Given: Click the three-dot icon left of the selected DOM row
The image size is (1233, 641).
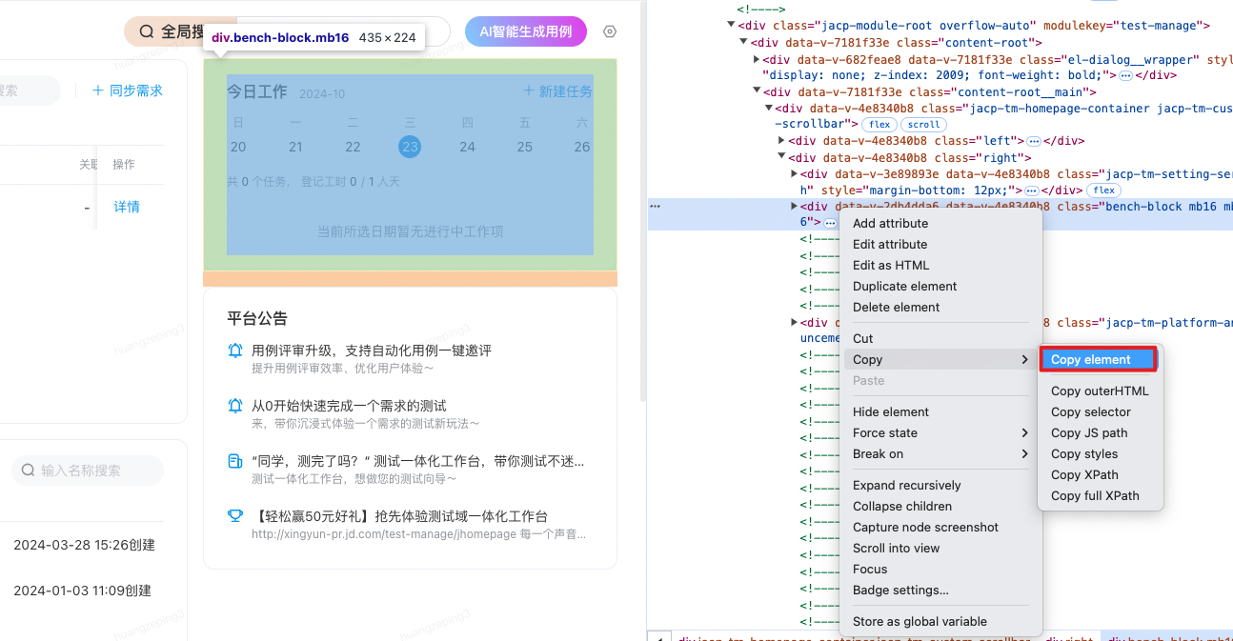Looking at the screenshot, I should click(655, 206).
